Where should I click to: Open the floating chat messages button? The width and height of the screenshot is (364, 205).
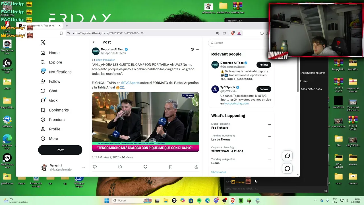[x=288, y=169]
